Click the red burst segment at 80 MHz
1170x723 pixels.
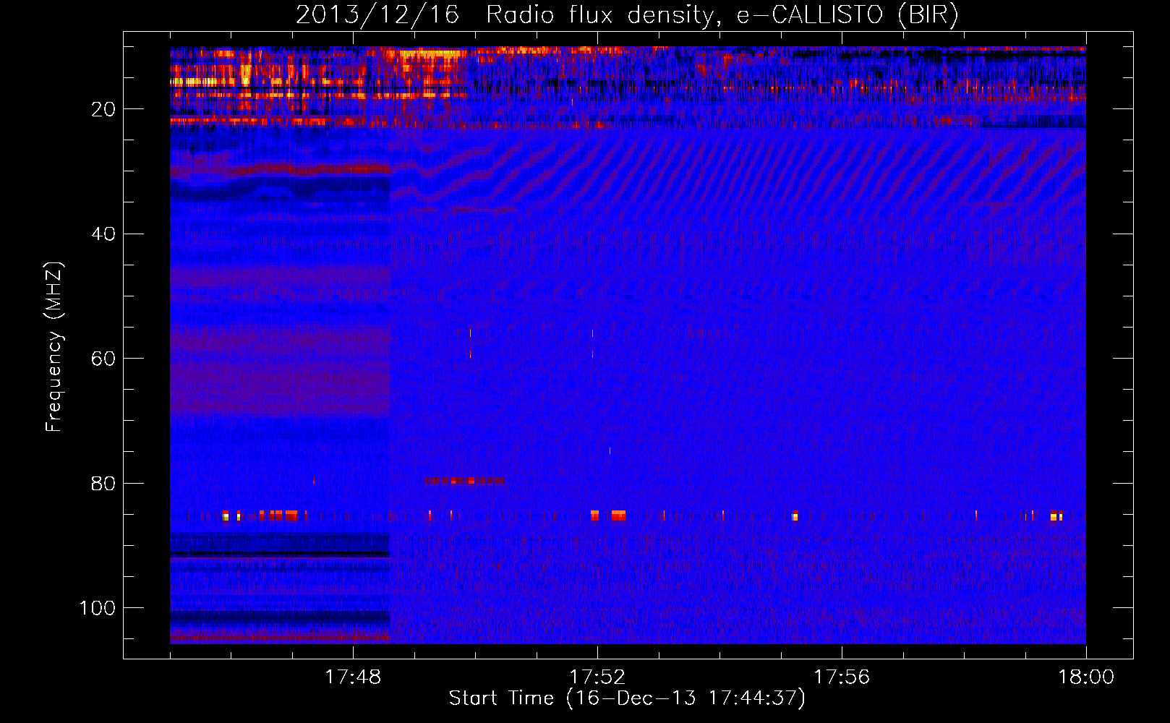tap(464, 481)
